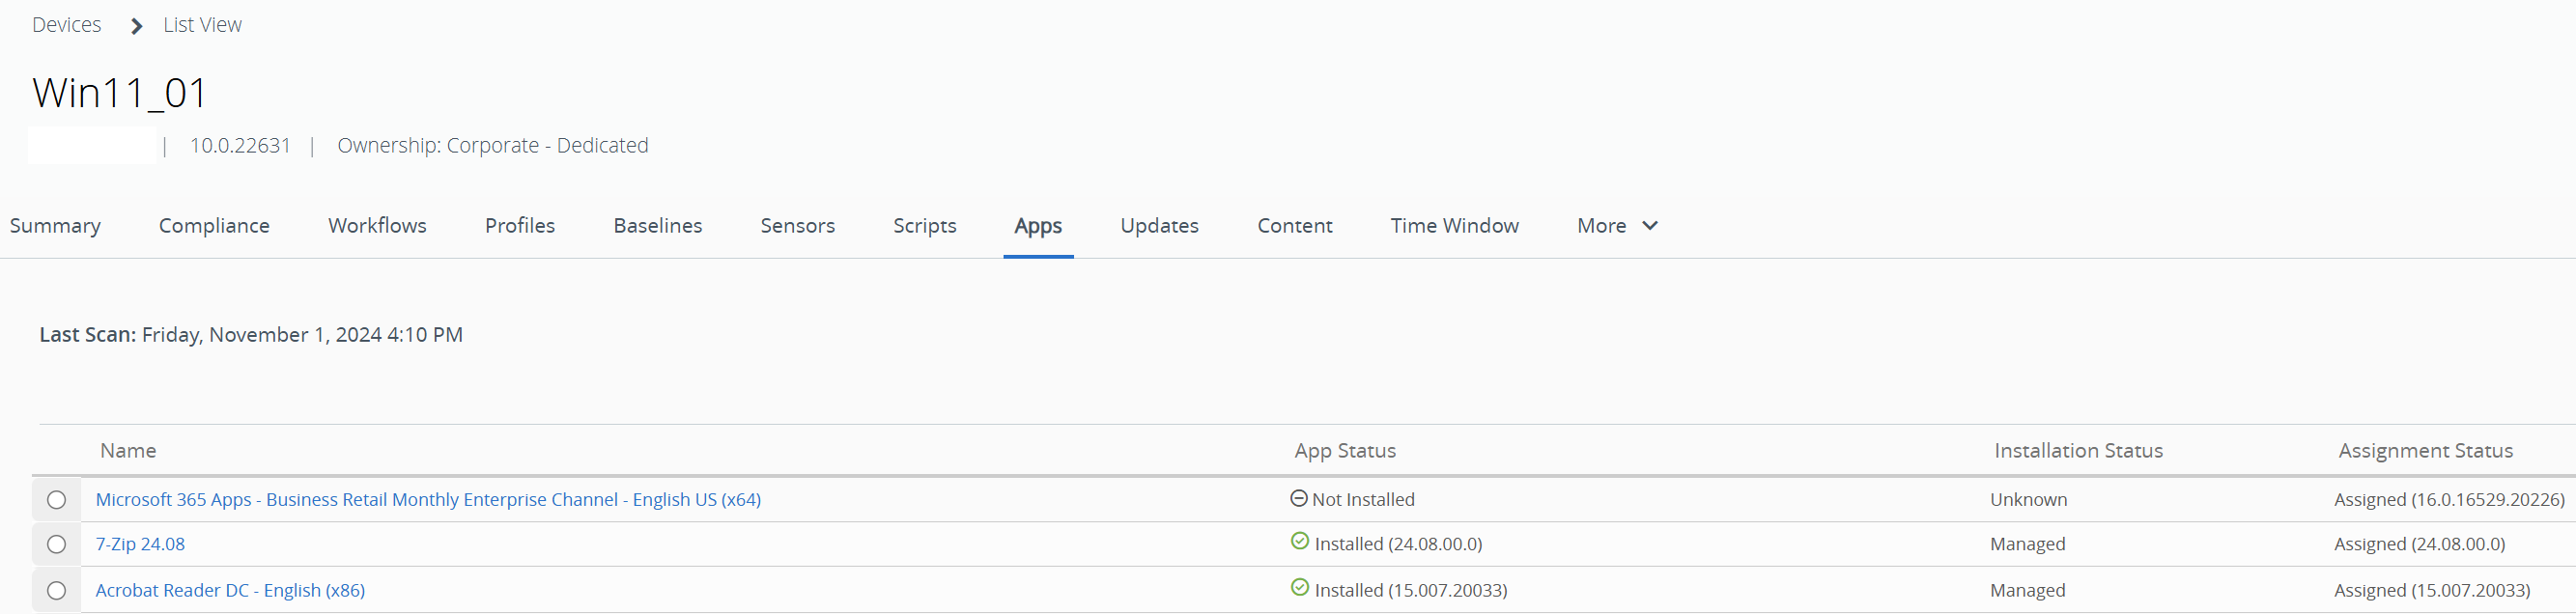This screenshot has height=614, width=2576.
Task: Open the Microsoft 365 Apps link
Action: 428,499
